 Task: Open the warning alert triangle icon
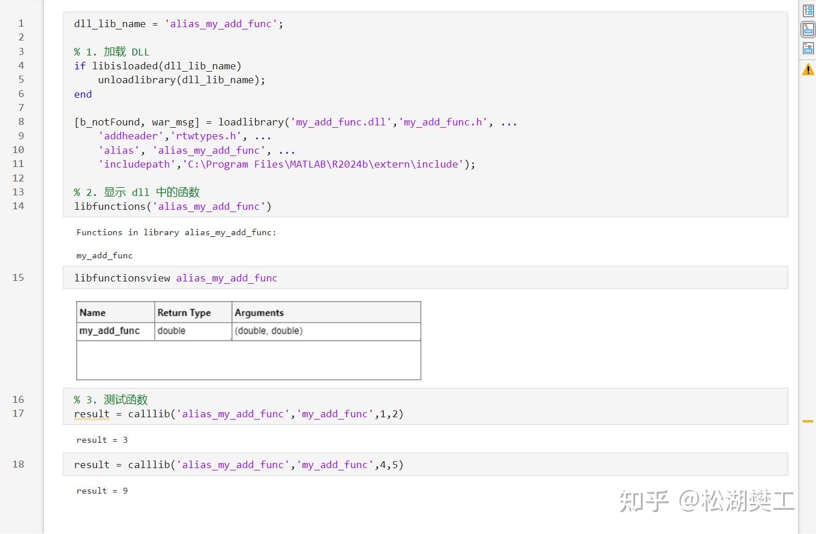(808, 69)
